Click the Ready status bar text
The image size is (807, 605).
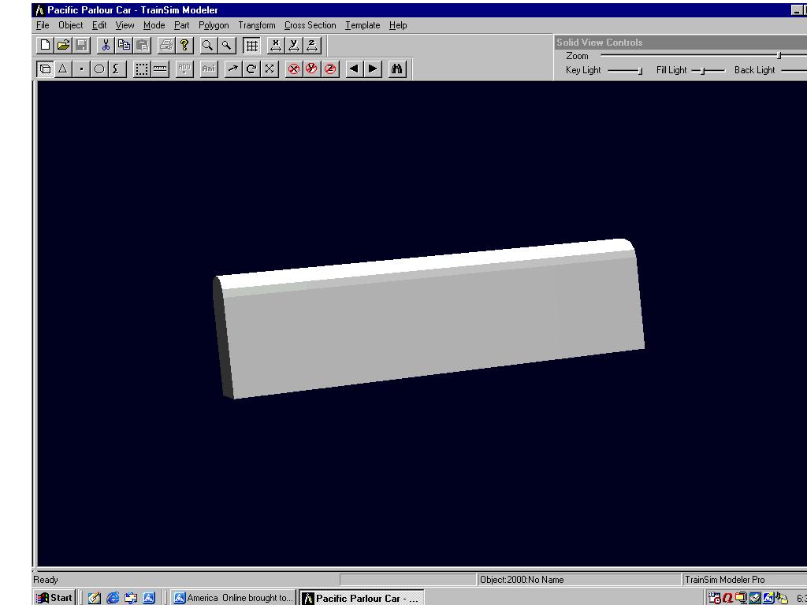click(46, 580)
